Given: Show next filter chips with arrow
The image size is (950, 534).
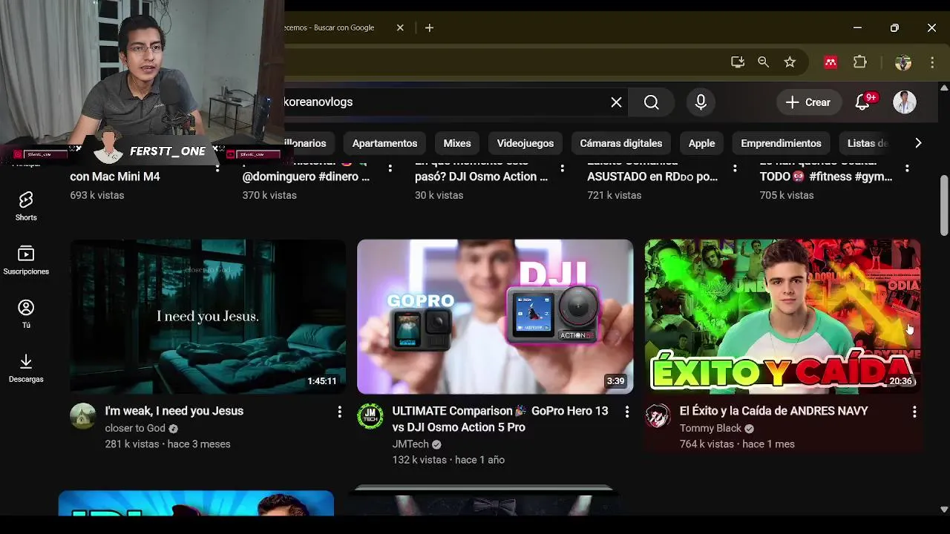Looking at the screenshot, I should [918, 143].
